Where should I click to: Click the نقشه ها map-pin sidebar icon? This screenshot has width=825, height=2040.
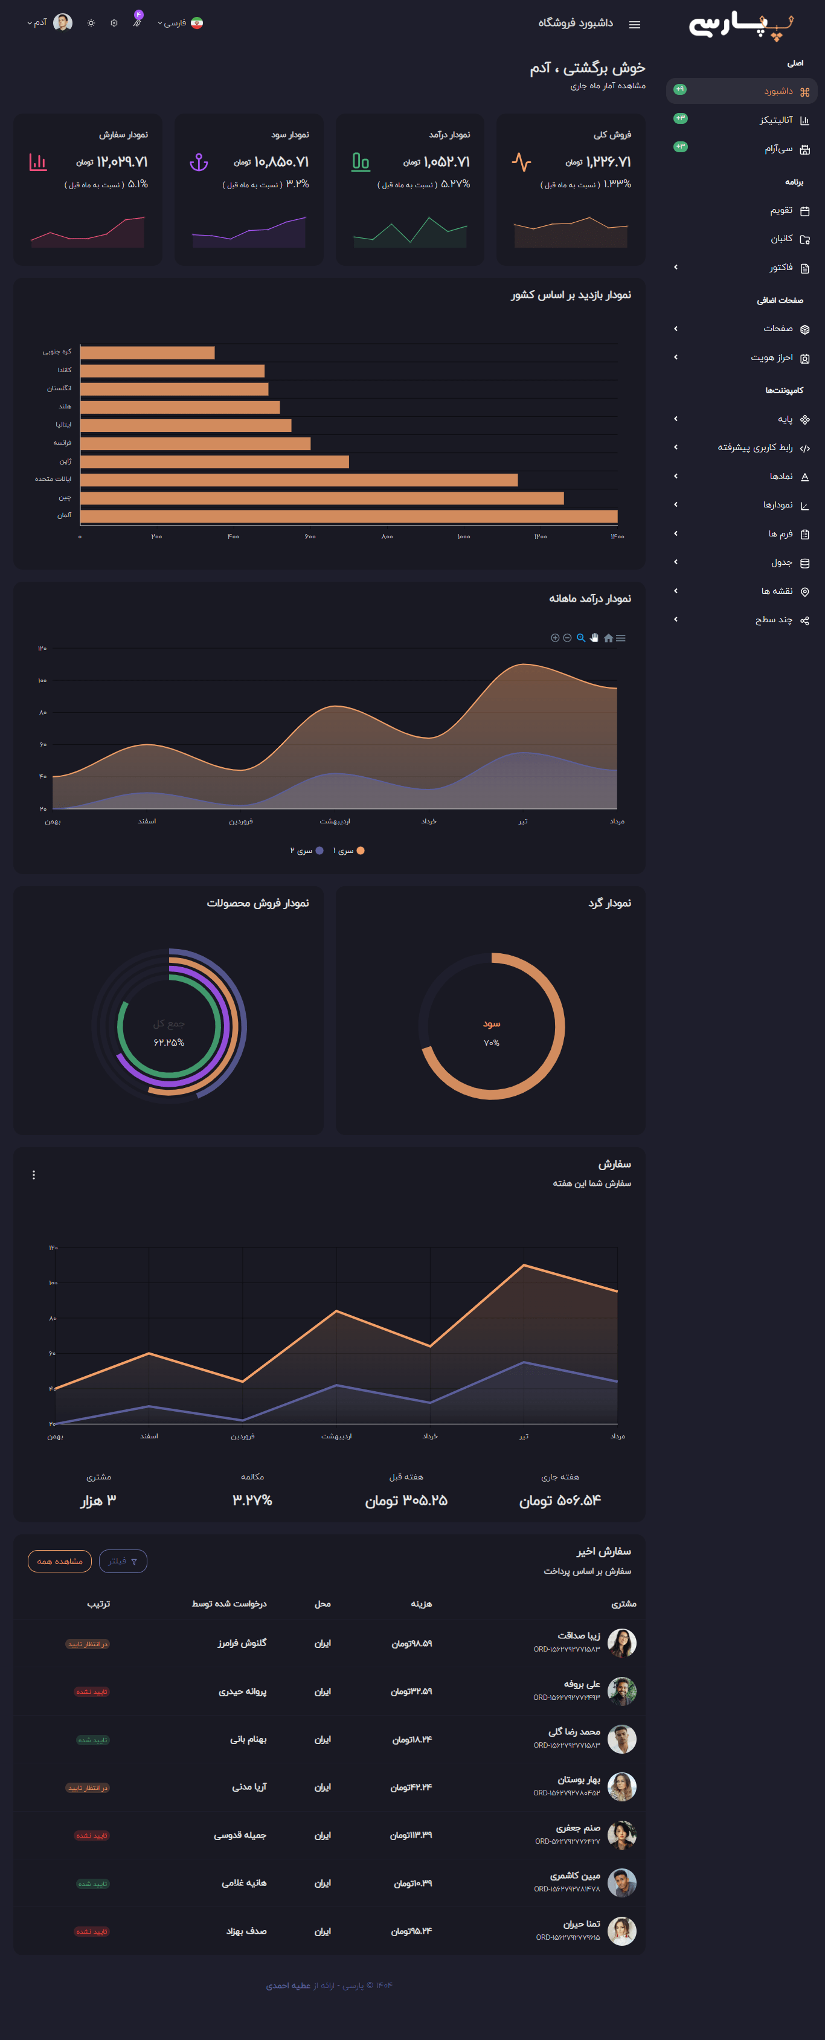point(804,591)
